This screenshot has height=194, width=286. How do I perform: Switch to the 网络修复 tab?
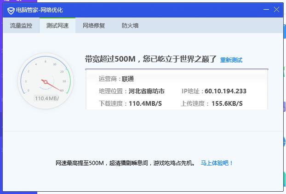coord(94,25)
